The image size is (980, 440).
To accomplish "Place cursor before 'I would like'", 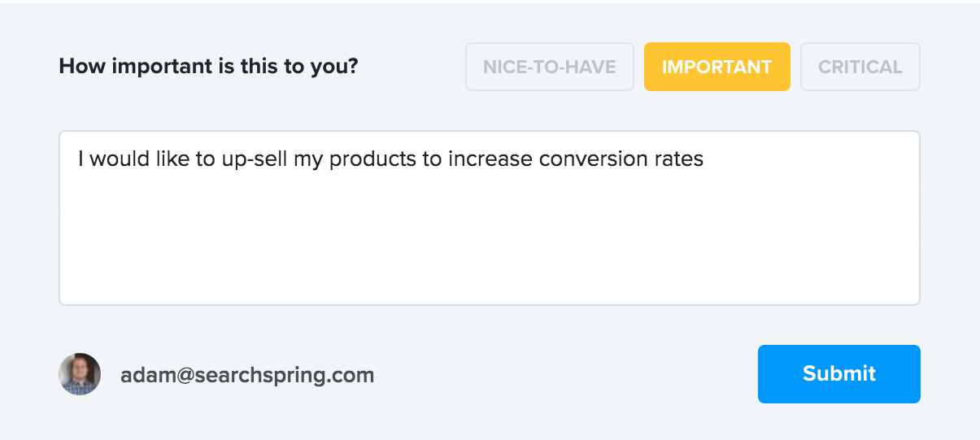I will tap(78, 159).
